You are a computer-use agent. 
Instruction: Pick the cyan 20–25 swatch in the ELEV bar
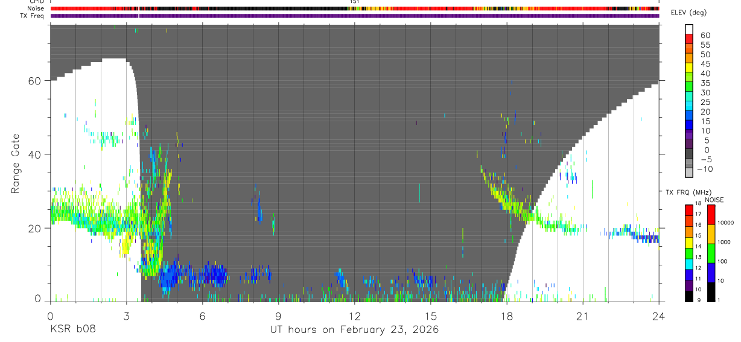point(689,106)
